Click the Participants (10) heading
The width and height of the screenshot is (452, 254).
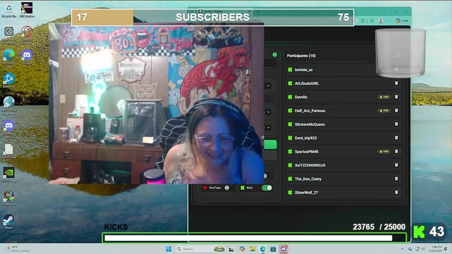301,56
